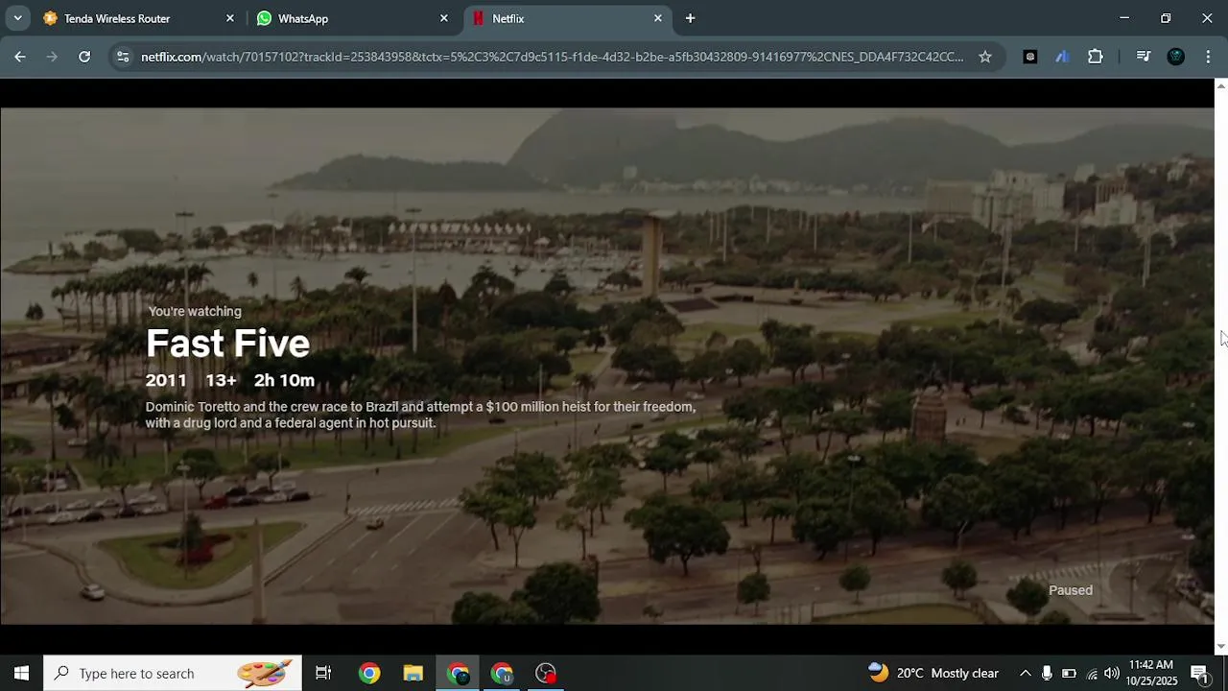This screenshot has height=691, width=1228.
Task: Close the Netflix tab
Action: click(658, 18)
